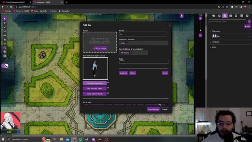252x142 pixels.
Task: Pick the map pin tool in the toolbar
Action: coord(5,23)
